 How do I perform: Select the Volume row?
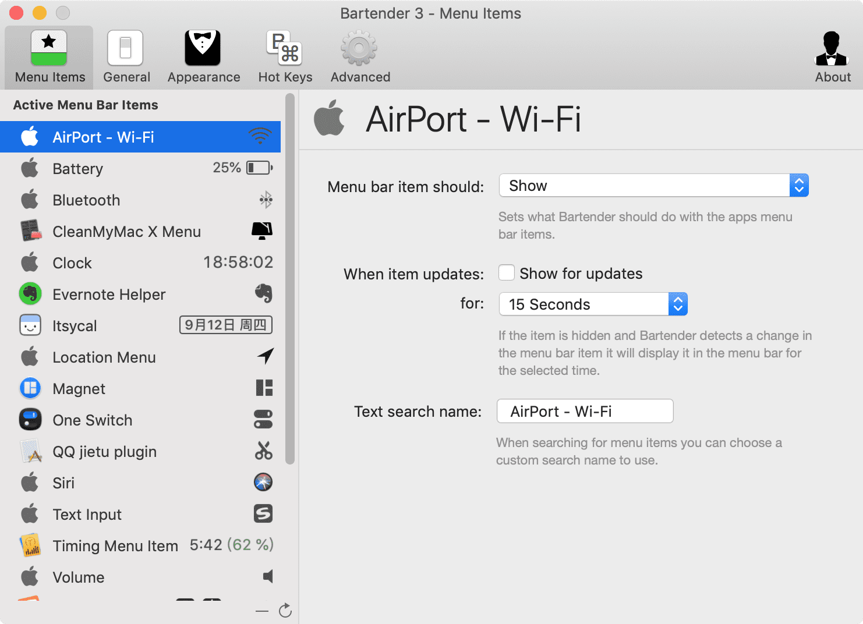point(140,577)
